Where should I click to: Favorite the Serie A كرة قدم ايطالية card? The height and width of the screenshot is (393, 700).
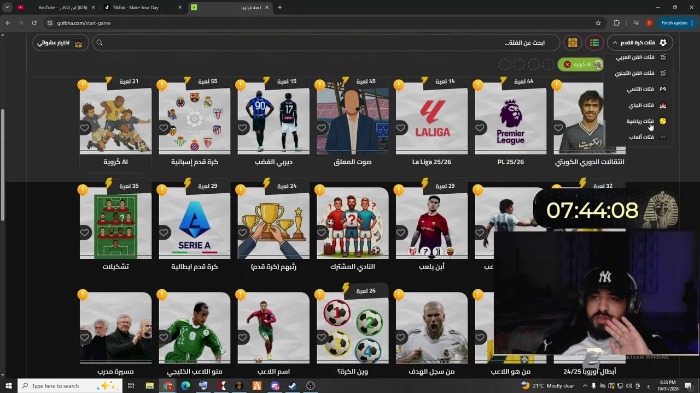click(x=164, y=233)
